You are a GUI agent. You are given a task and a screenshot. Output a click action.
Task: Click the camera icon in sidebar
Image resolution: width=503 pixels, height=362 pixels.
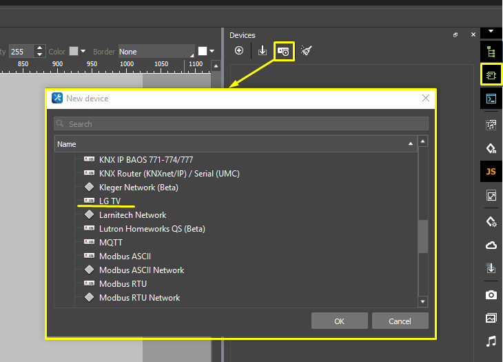pos(491,294)
